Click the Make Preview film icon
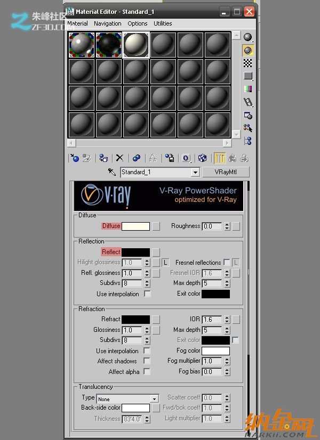The width and height of the screenshot is (320, 440). tap(248, 102)
